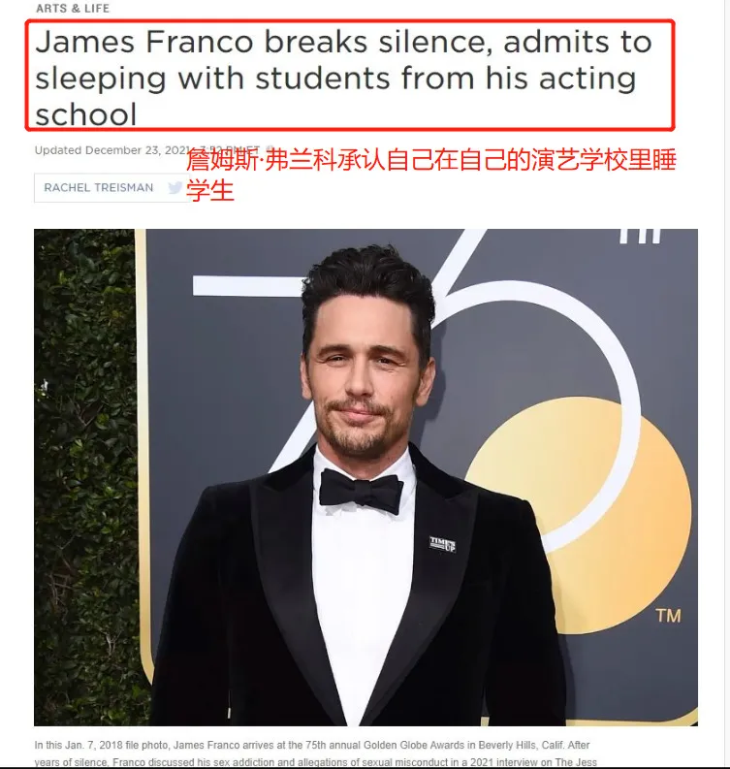Click the red Chinese translation text line
The width and height of the screenshot is (730, 769).
(431, 160)
